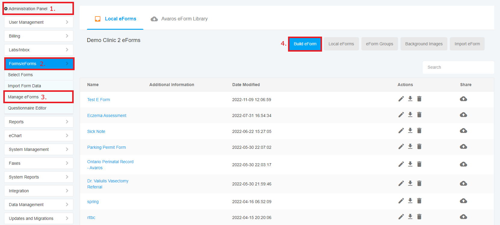Click the Import eForm button
Viewport: 500px width, 225px height.
click(x=467, y=44)
